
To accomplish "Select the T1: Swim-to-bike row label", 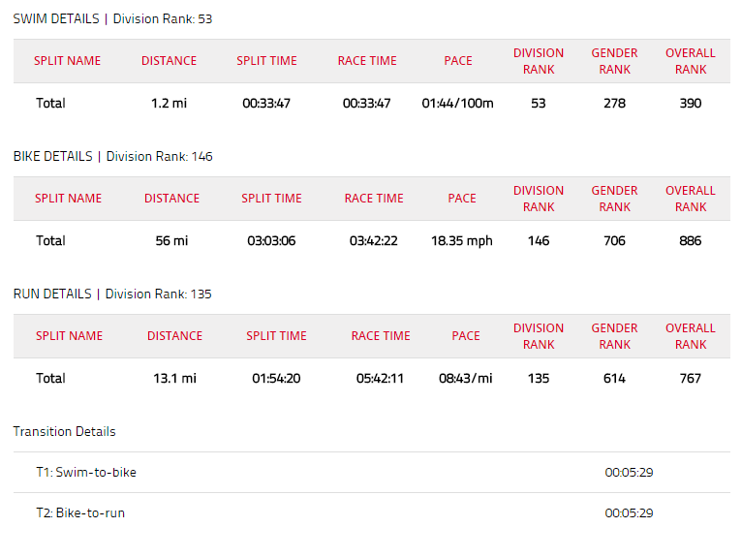I will click(x=86, y=472).
